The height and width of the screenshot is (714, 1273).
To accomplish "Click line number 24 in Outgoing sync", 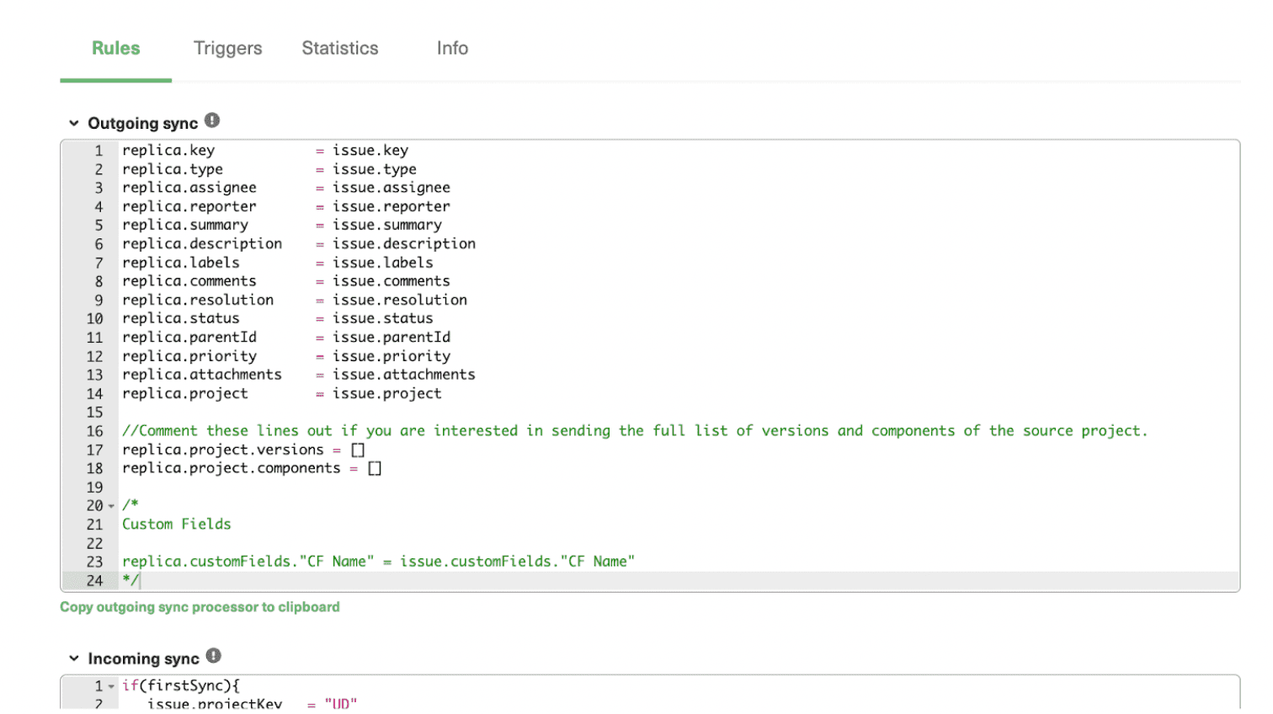I will pyautogui.click(x=93, y=580).
